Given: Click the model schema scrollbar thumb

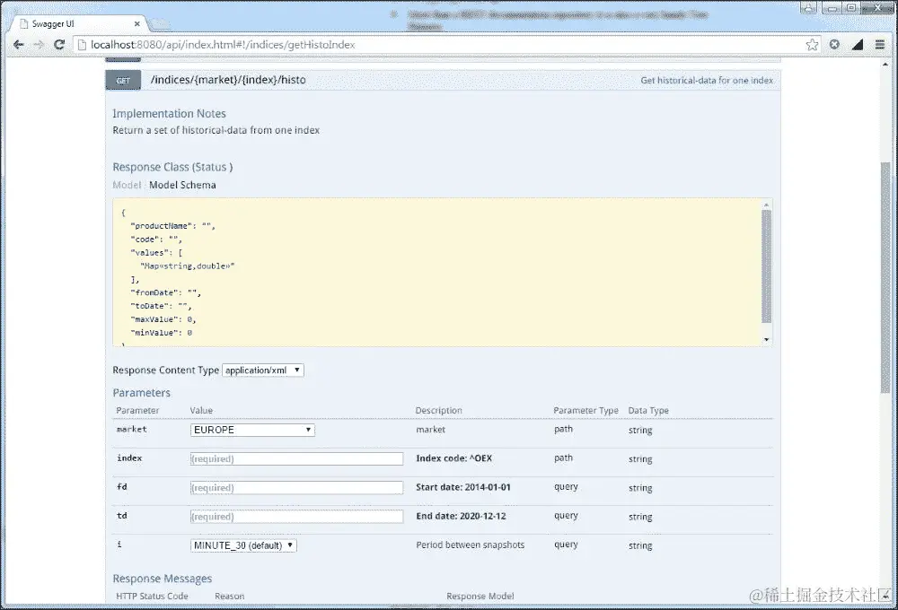Looking at the screenshot, I should [766, 266].
